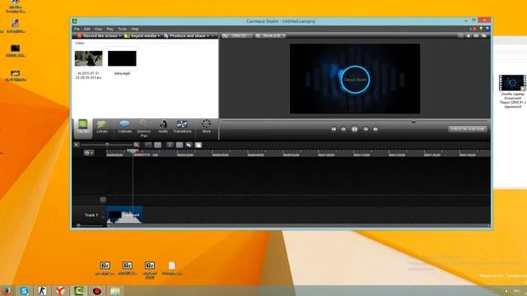The image size is (527, 296).
Task: Click the timeline zoom slider
Action: (x=107, y=145)
